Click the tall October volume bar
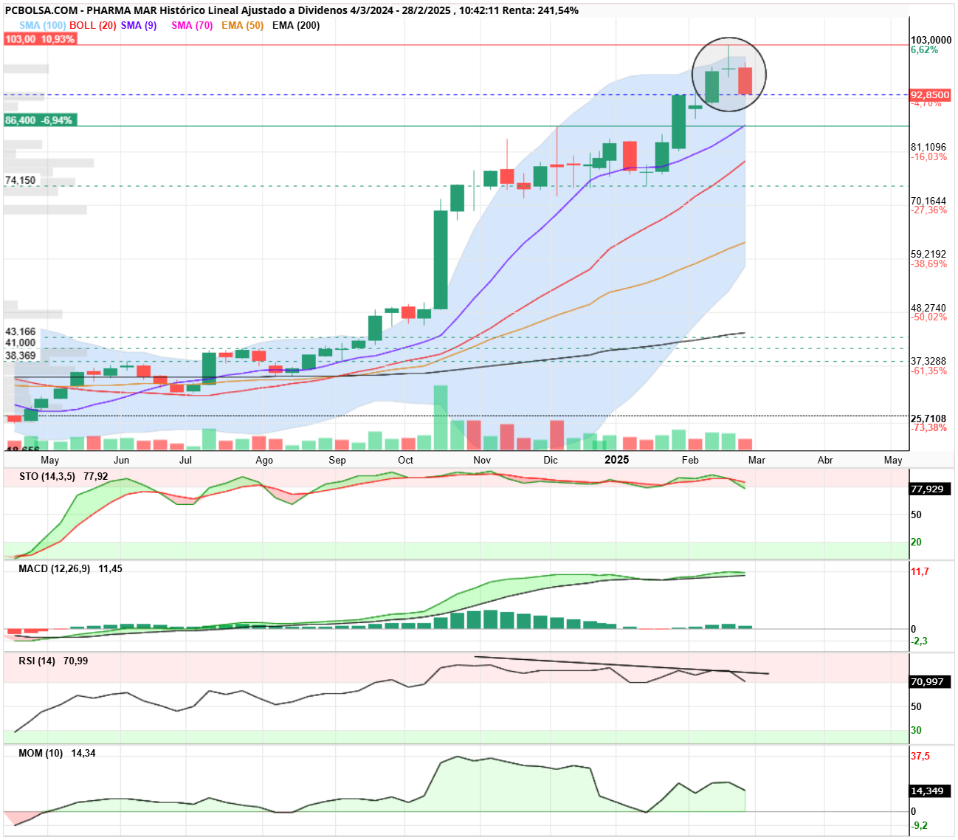The width and height of the screenshot is (958, 840). click(x=441, y=417)
